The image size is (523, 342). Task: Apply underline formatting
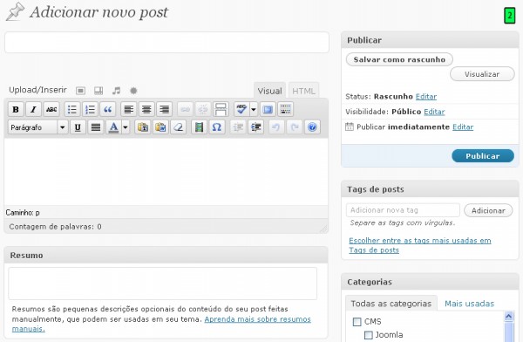[78, 127]
